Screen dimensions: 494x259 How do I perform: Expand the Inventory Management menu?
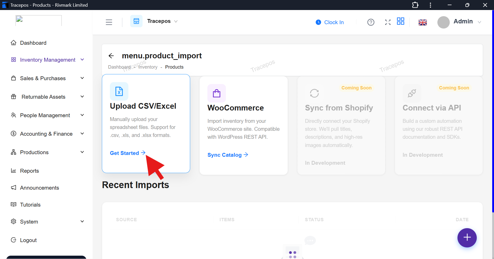(48, 60)
